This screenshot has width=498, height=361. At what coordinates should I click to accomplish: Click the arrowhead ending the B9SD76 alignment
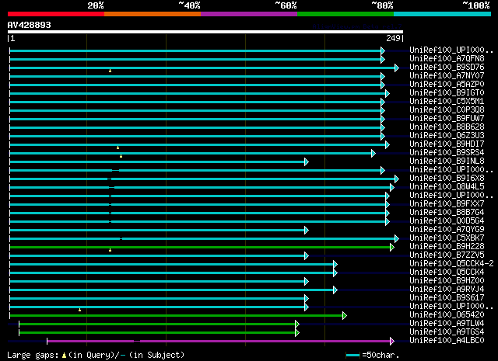397,68
